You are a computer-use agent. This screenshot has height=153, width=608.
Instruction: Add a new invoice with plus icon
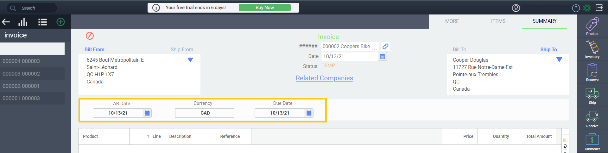pos(60,22)
